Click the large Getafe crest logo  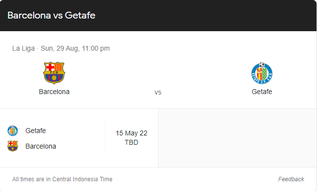[x=262, y=73]
